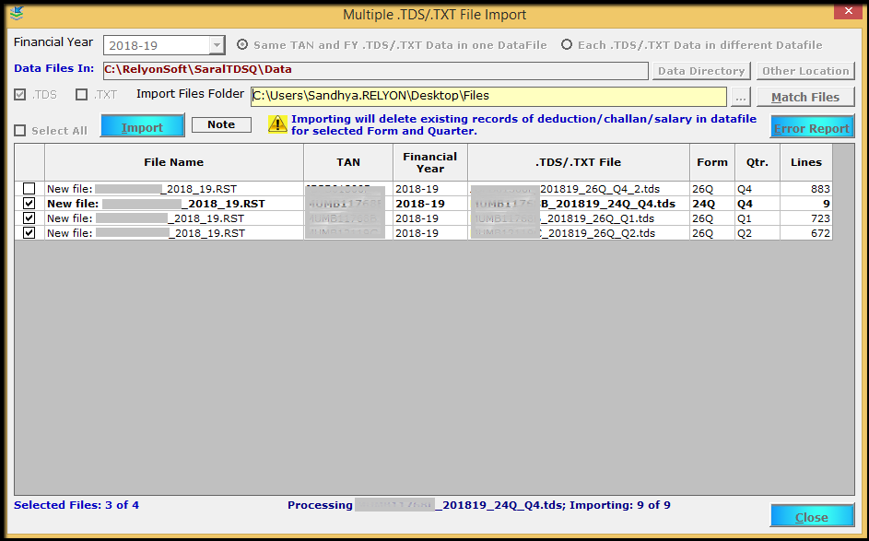Click the Lines value 672
The image size is (869, 541).
tap(820, 233)
